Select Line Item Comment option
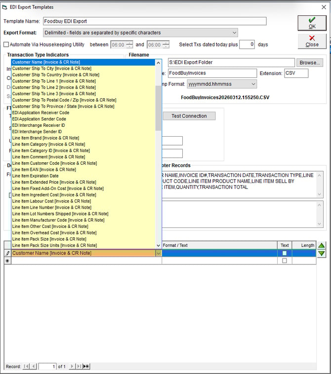This screenshot has height=374, width=331. coord(83,157)
